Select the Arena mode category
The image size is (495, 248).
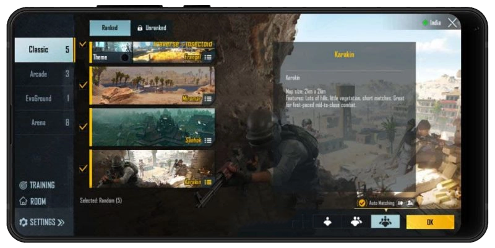(x=44, y=122)
